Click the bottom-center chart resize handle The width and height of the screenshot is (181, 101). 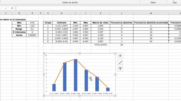[79, 96]
